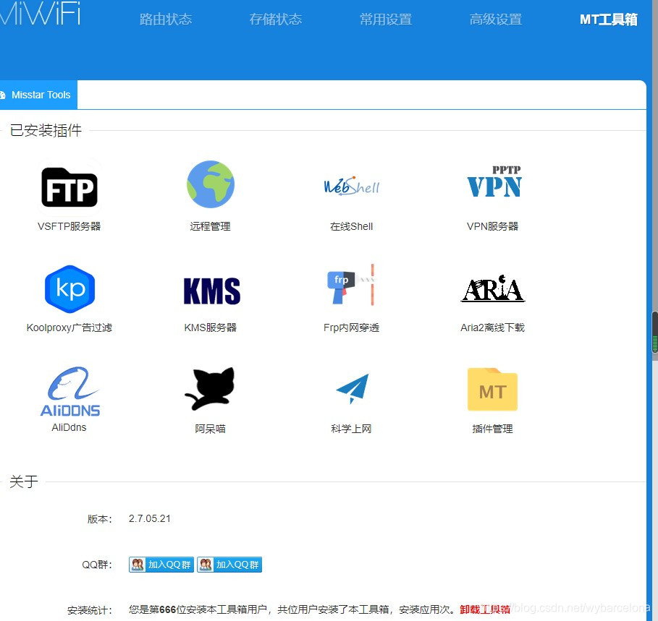
Task: Click the VSFTP服务器 label
Action: (x=69, y=226)
